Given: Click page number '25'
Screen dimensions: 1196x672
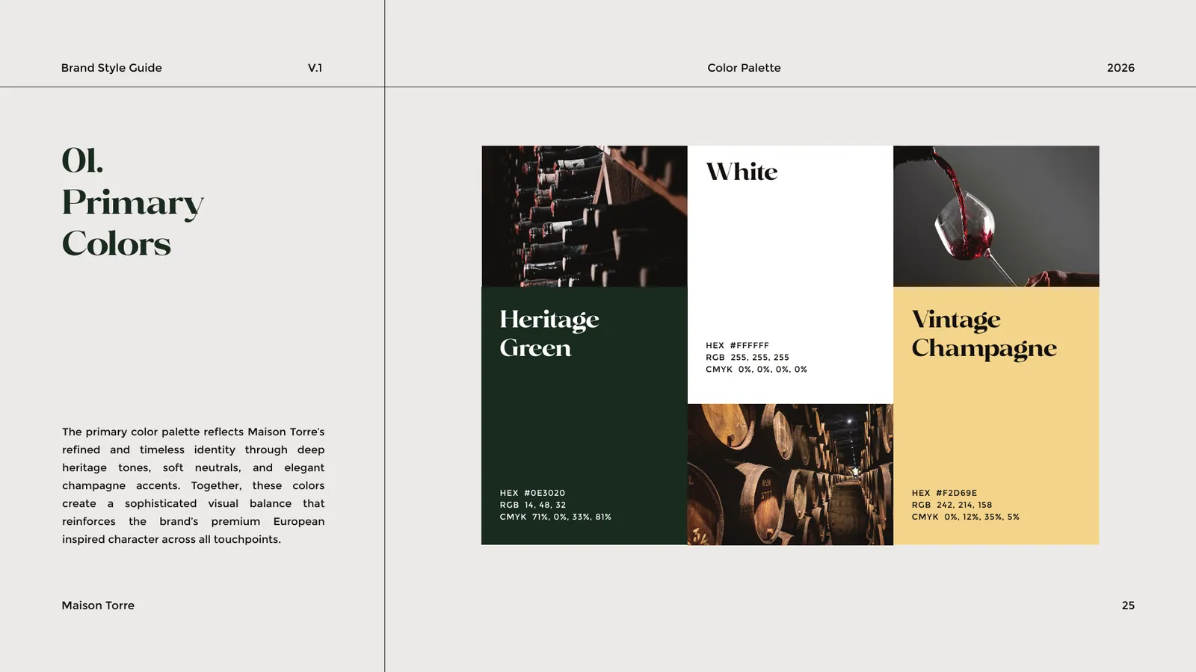Looking at the screenshot, I should [1128, 606].
